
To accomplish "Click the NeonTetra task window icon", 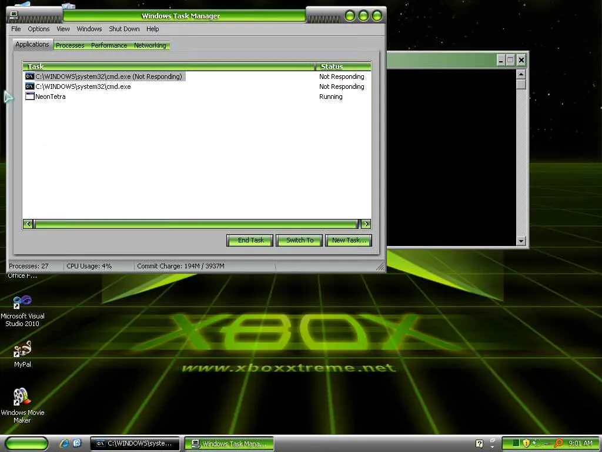I will pyautogui.click(x=29, y=97).
